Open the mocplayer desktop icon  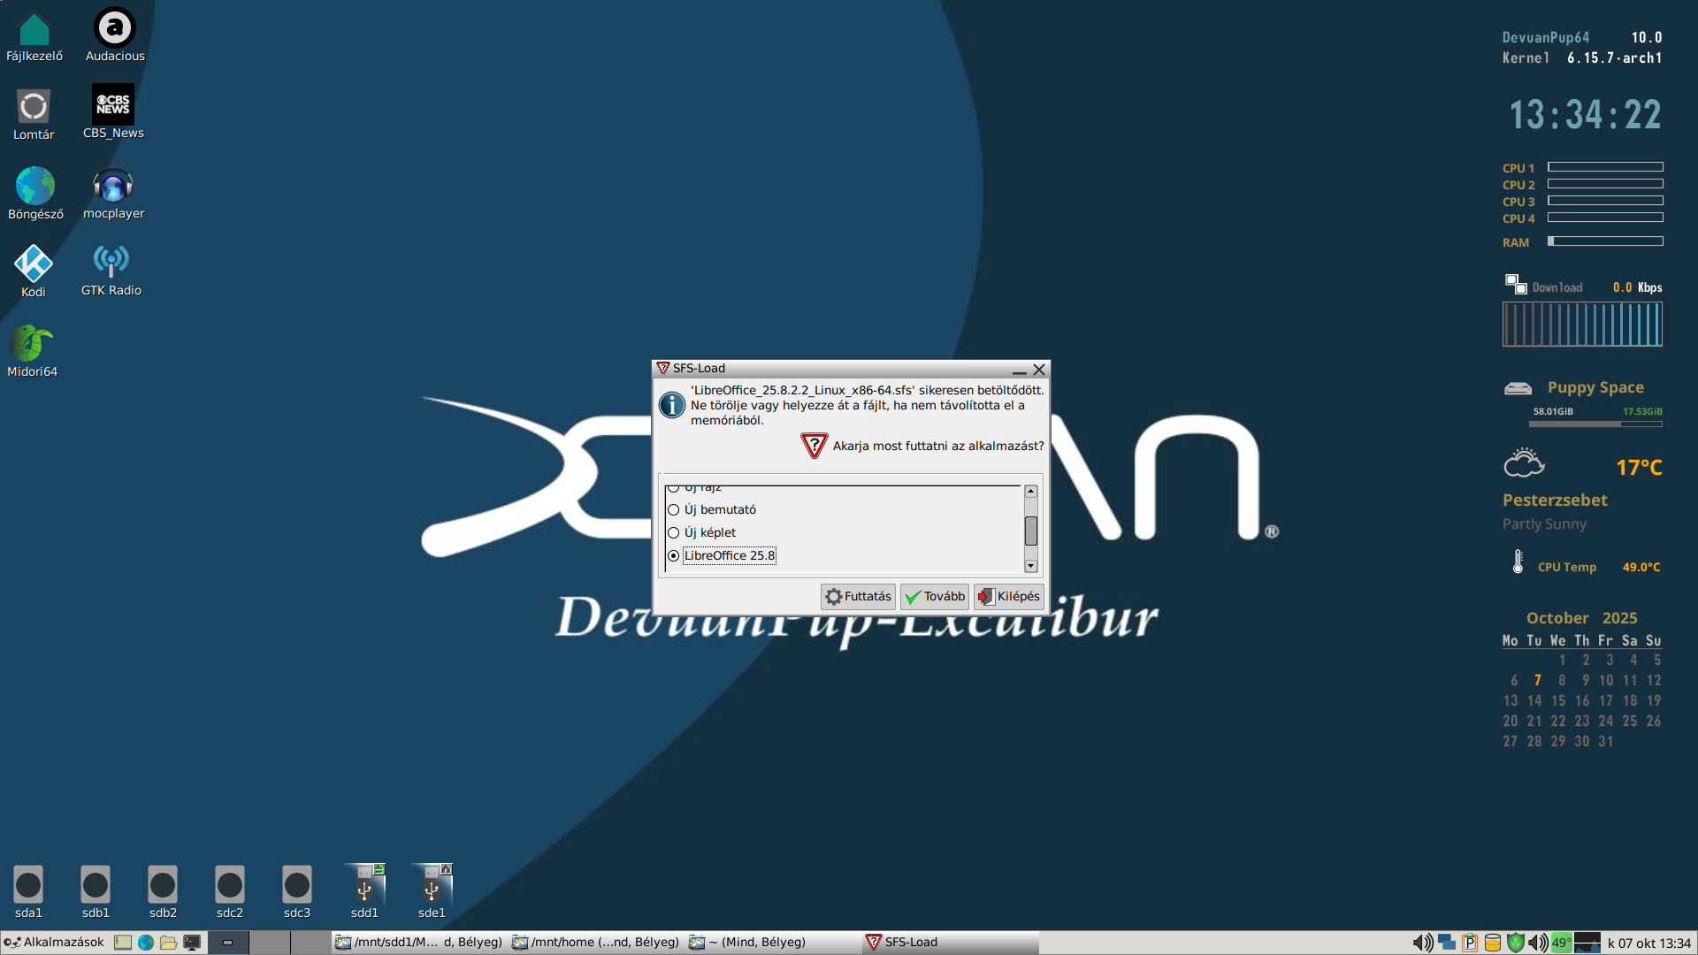[113, 186]
